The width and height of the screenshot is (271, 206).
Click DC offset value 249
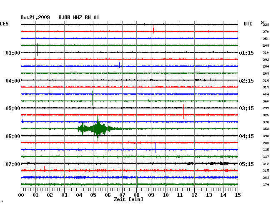pos(266,45)
